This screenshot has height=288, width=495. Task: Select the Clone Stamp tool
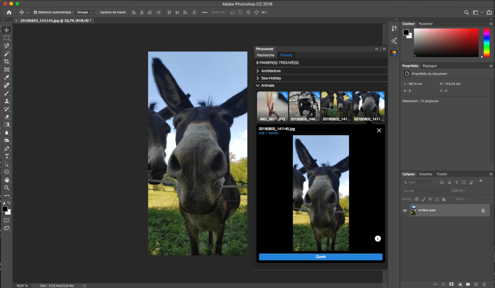6,101
